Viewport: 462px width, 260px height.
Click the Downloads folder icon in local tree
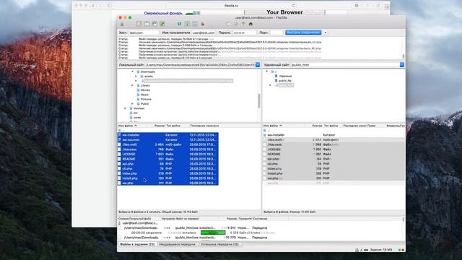click(138, 71)
